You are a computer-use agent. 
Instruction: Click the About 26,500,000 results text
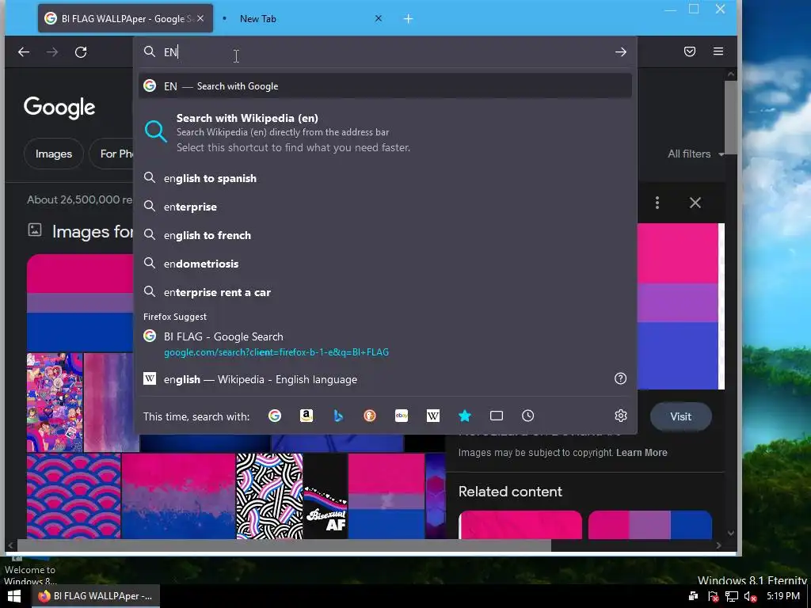[x=80, y=199]
